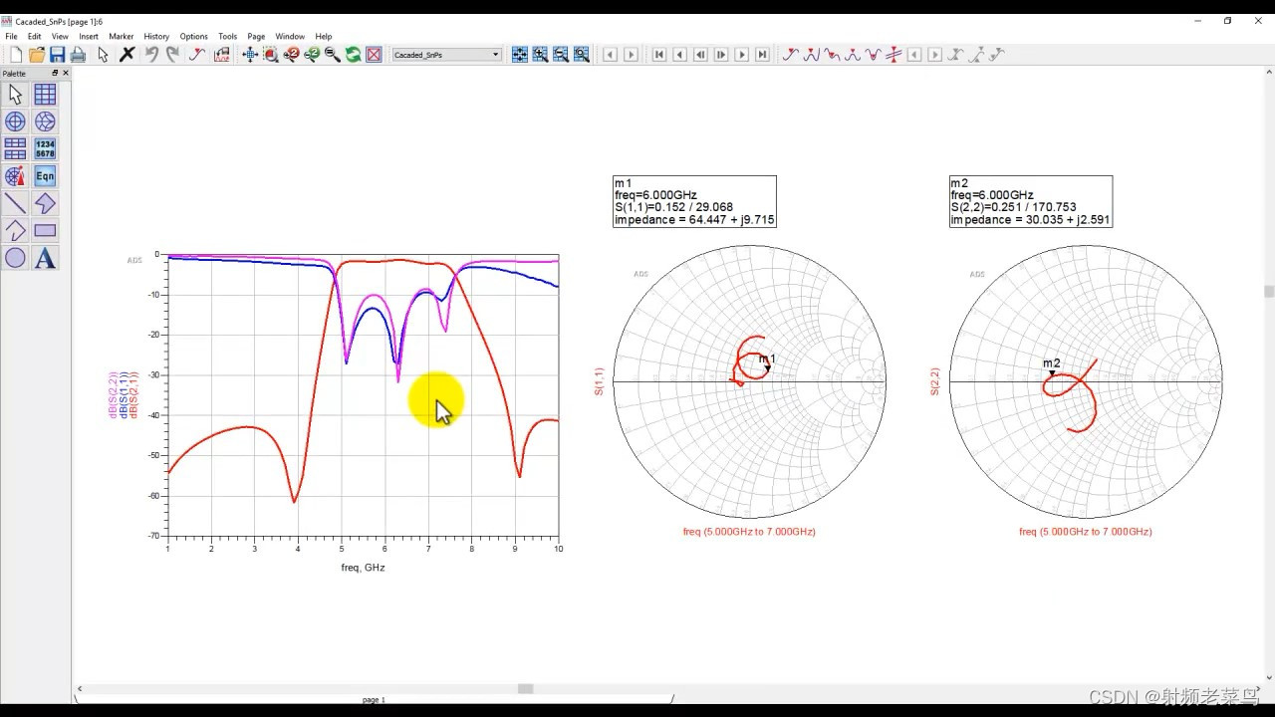Select the m1 marker readout box

click(694, 201)
